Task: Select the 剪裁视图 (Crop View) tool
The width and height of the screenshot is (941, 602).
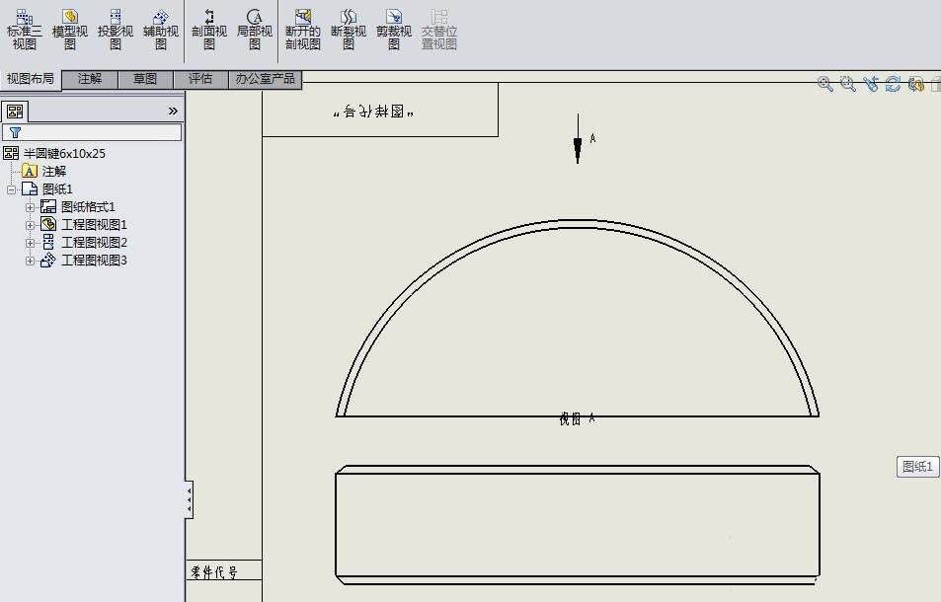Action: 393,30
